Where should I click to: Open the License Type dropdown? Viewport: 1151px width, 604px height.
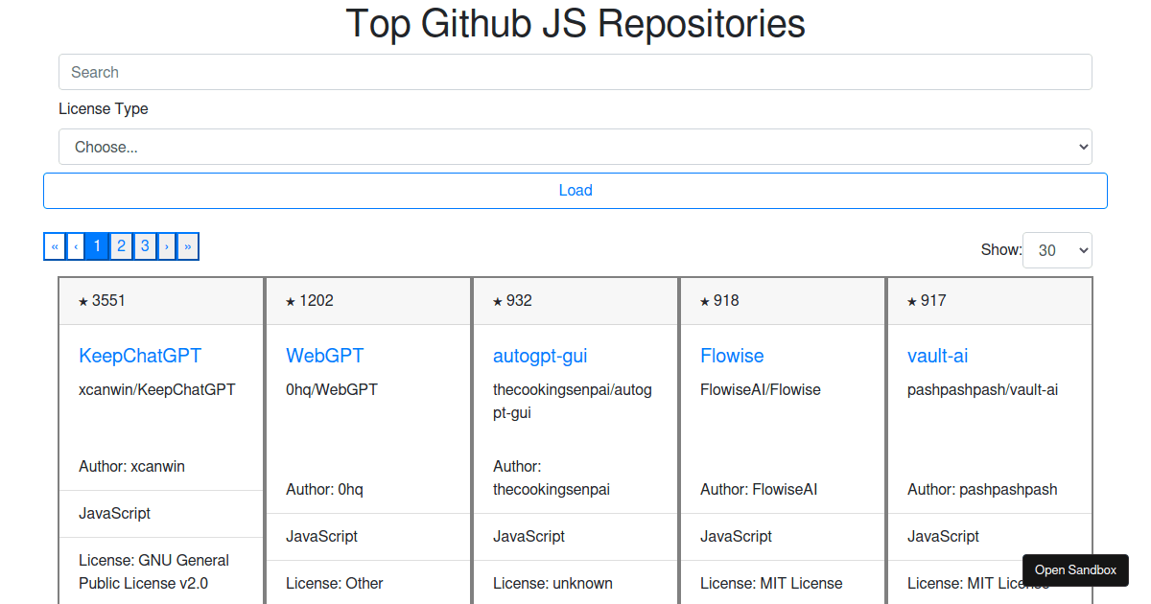point(575,147)
